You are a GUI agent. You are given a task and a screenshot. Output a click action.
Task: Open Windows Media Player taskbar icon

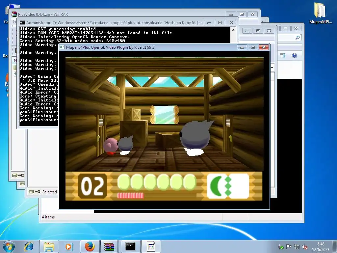click(x=68, y=246)
